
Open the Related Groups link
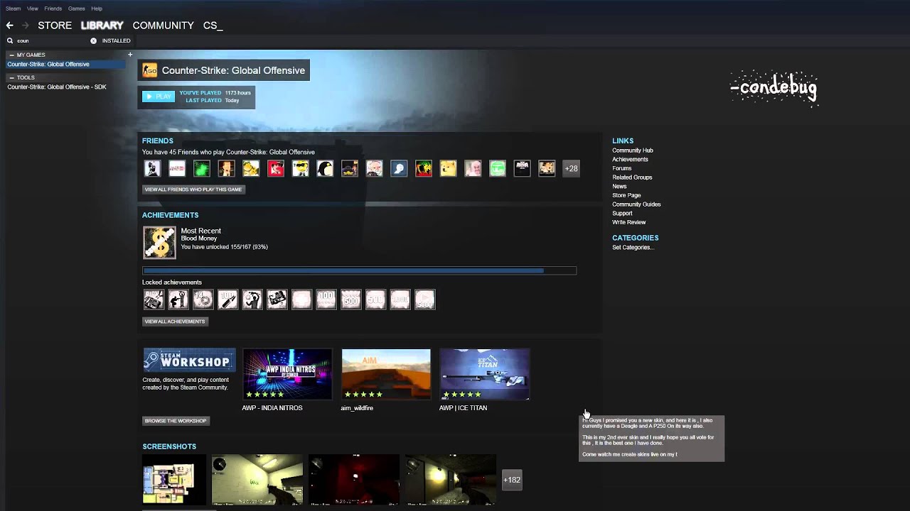click(x=632, y=177)
